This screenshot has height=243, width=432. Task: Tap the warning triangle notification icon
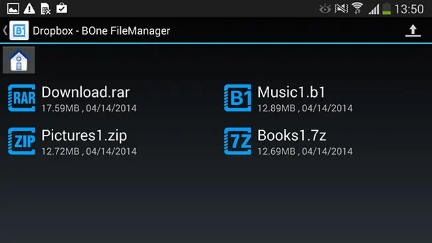(29, 9)
